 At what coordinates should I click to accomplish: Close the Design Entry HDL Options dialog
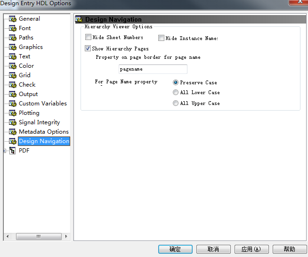coord(300,2)
